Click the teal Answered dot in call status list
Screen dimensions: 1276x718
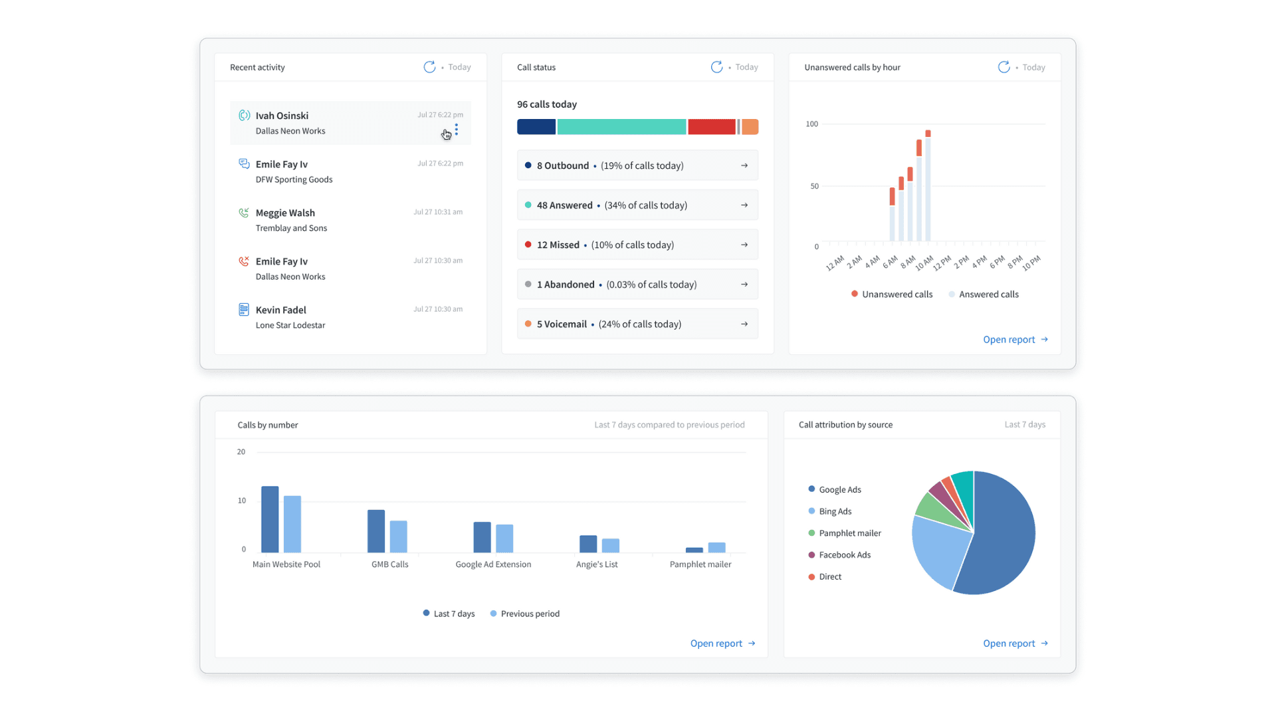pyautogui.click(x=528, y=205)
